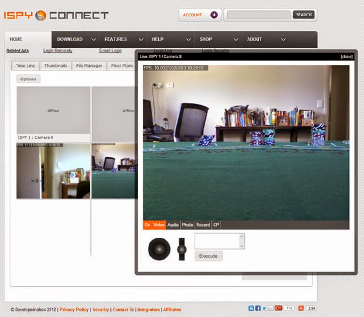Screen dimensions: 364x317
Task: Expand the Download menu chevron
Action: click(x=94, y=39)
